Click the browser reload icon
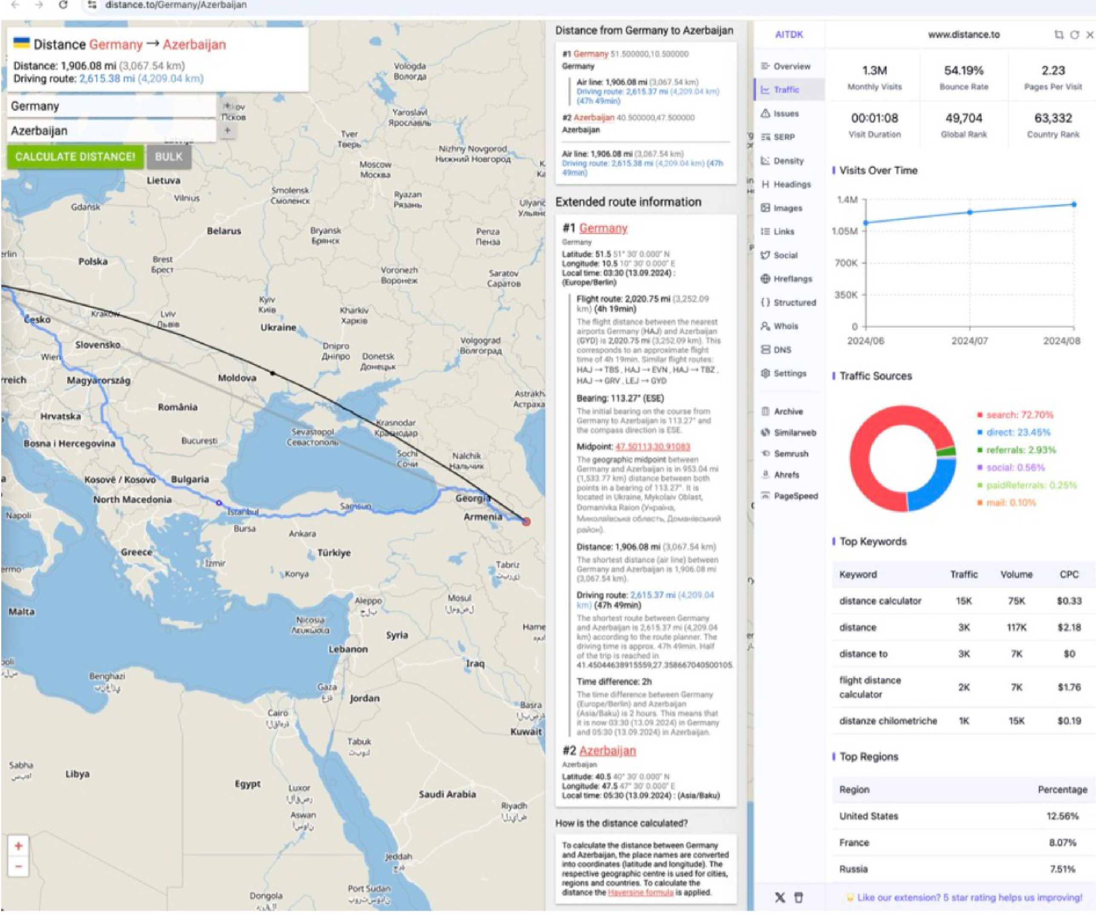 (63, 5)
